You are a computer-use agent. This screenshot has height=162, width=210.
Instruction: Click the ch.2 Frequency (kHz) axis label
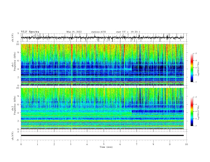pyautogui.click(x=14, y=105)
